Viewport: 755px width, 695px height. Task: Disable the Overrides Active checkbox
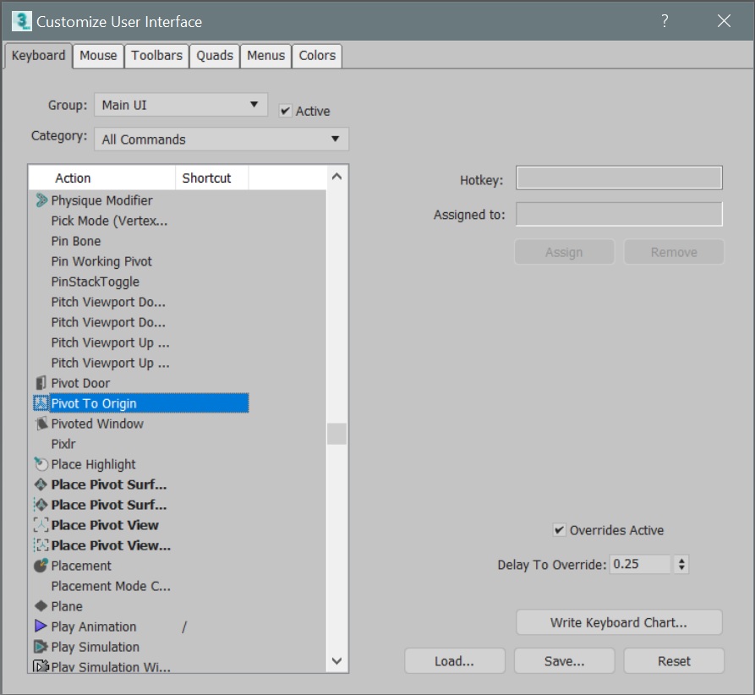tap(561, 530)
